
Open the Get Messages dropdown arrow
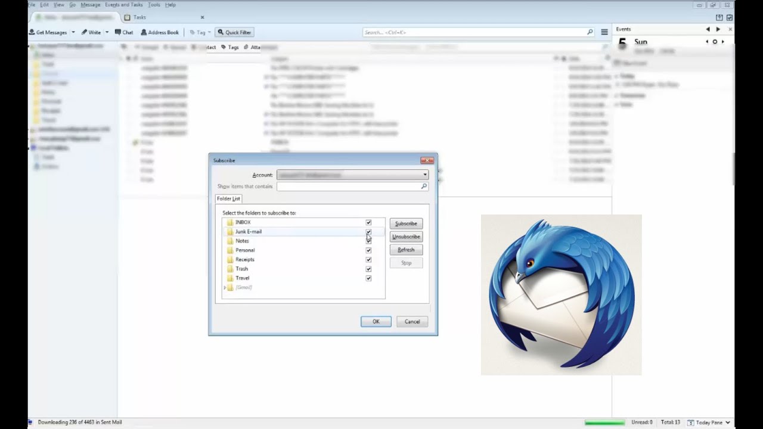(x=73, y=32)
